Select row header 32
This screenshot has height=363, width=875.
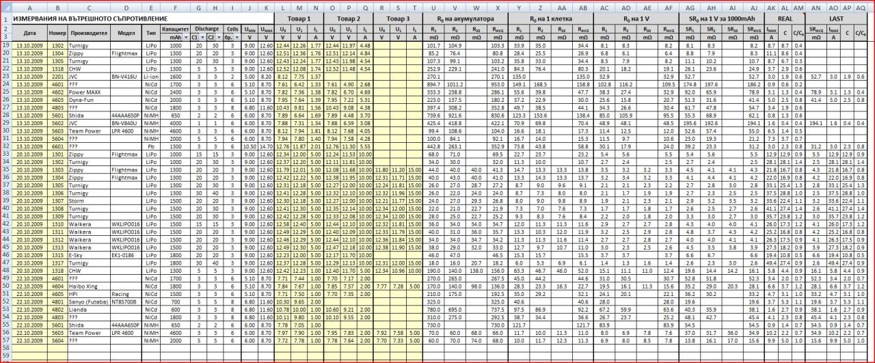point(5,146)
